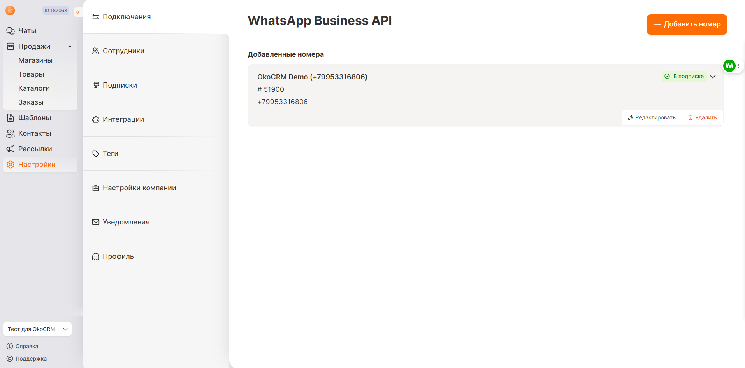Click Удалить on the number card
This screenshot has width=745, height=368.
(x=702, y=117)
